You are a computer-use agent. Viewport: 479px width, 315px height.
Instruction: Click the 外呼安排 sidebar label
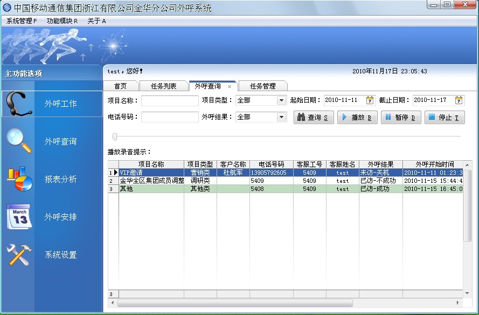(60, 217)
